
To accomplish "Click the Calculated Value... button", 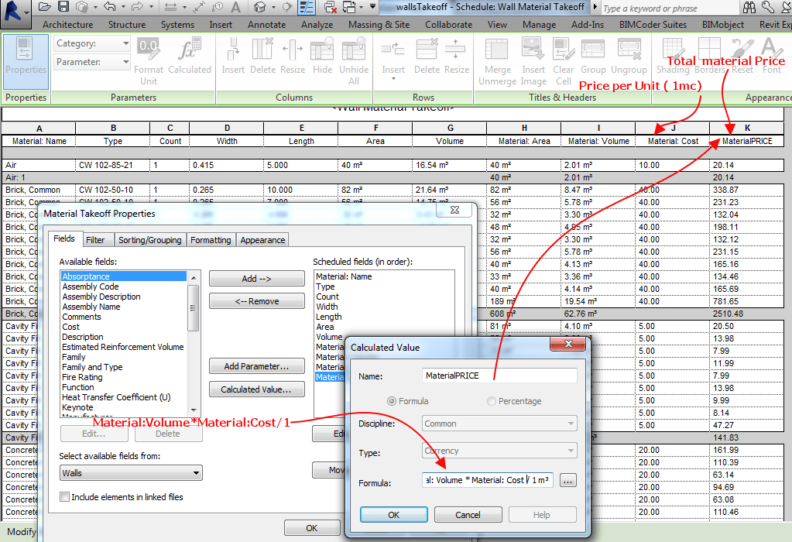I will click(256, 389).
